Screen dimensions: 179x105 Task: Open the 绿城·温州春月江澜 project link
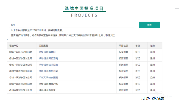(48, 71)
